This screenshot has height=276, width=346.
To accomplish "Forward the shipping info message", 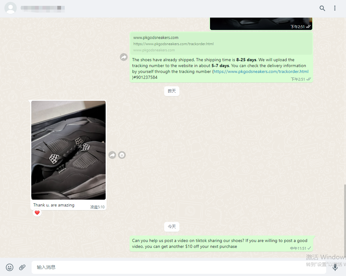I will (x=124, y=57).
